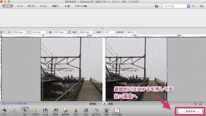Click the fit-to-screen icon at bottom right

(200, 104)
